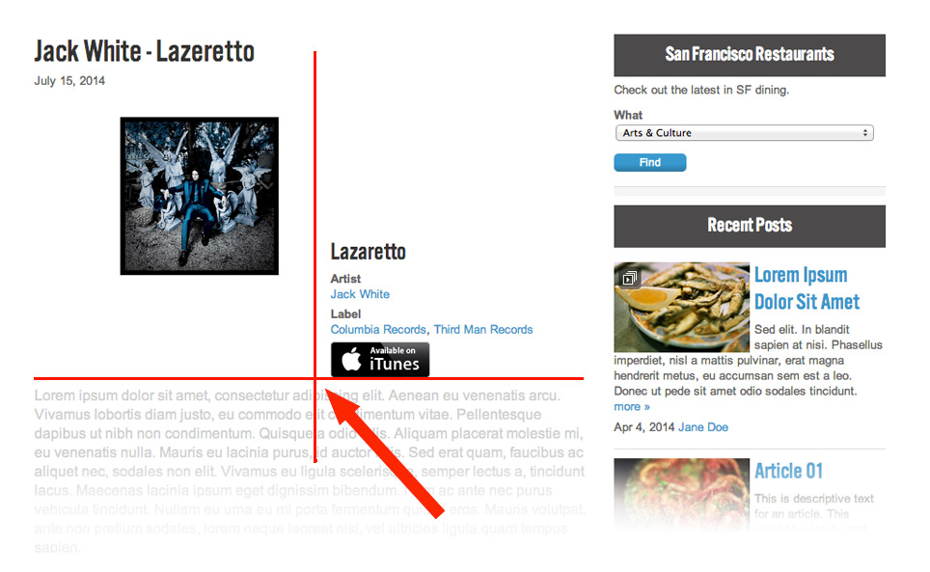Click the gallery icon on the fish photo
The image size is (930, 572).
pyautogui.click(x=629, y=278)
